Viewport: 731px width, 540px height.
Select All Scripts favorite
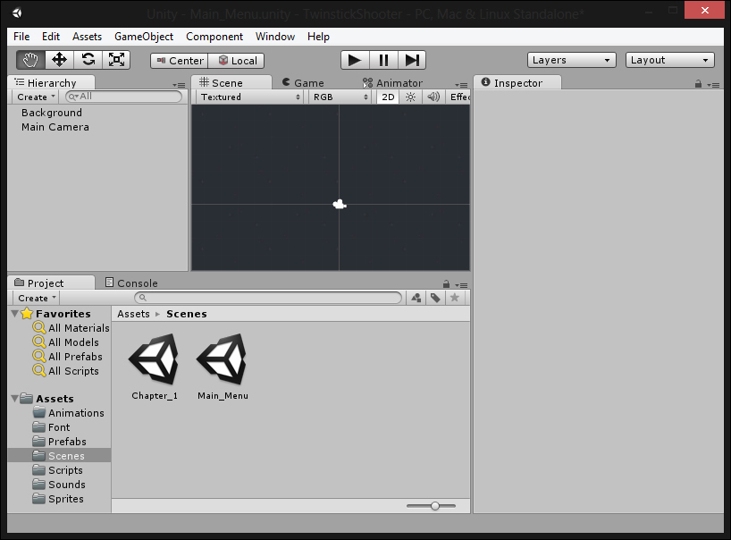[x=66, y=371]
